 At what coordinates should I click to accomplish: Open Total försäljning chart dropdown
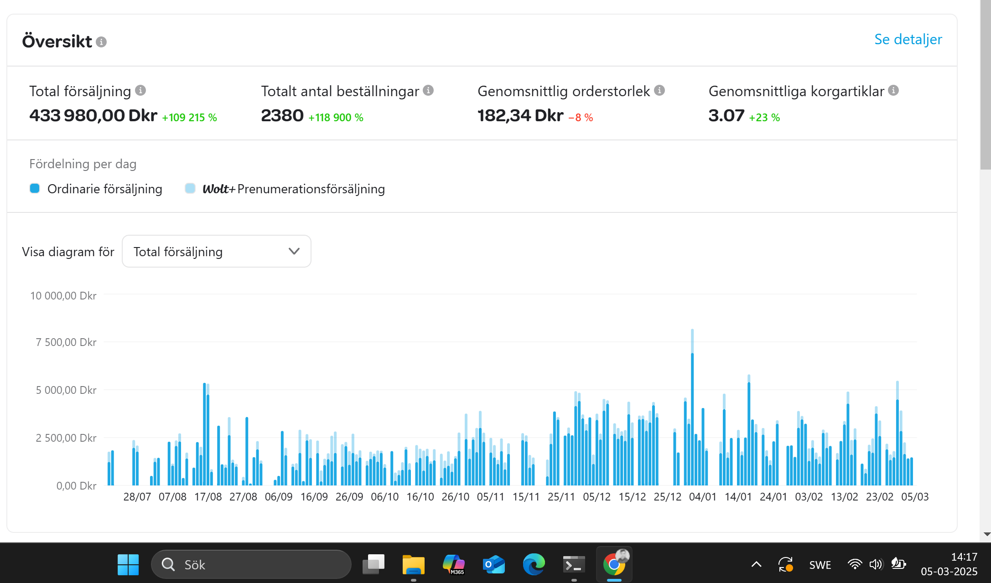tap(217, 251)
